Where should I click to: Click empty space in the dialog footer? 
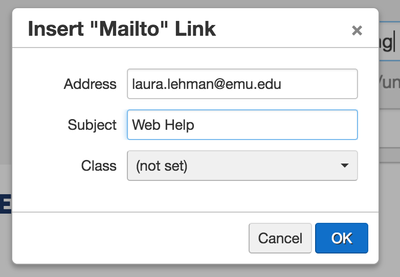click(x=128, y=238)
